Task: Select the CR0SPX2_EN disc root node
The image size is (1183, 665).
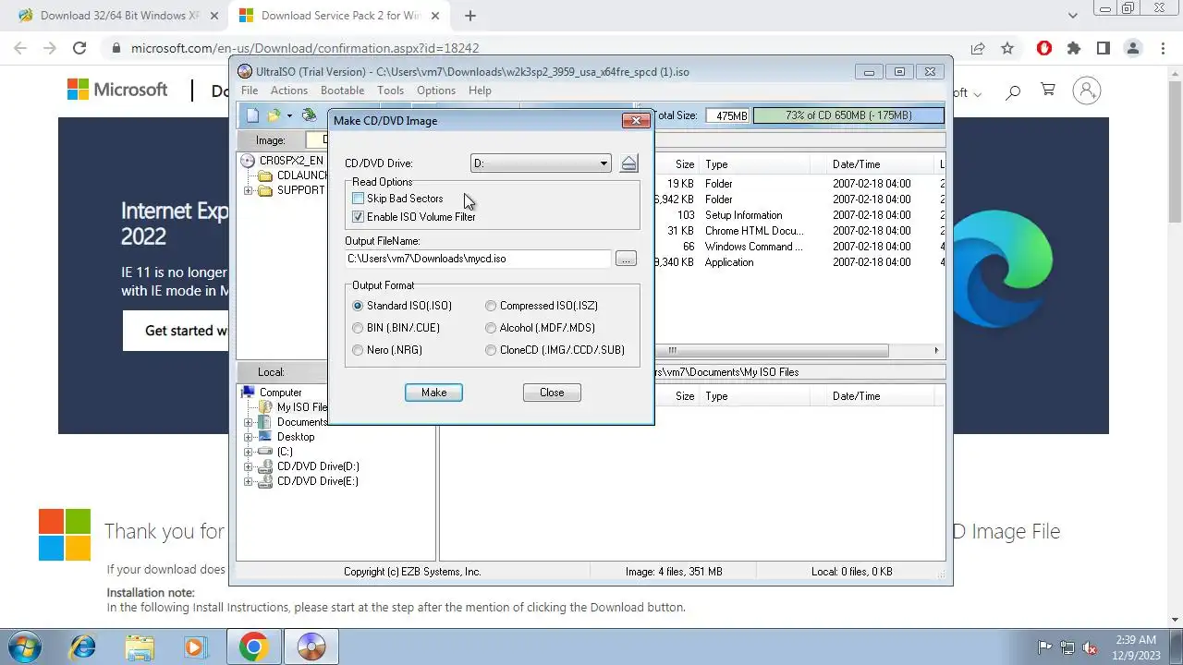Action: (291, 161)
